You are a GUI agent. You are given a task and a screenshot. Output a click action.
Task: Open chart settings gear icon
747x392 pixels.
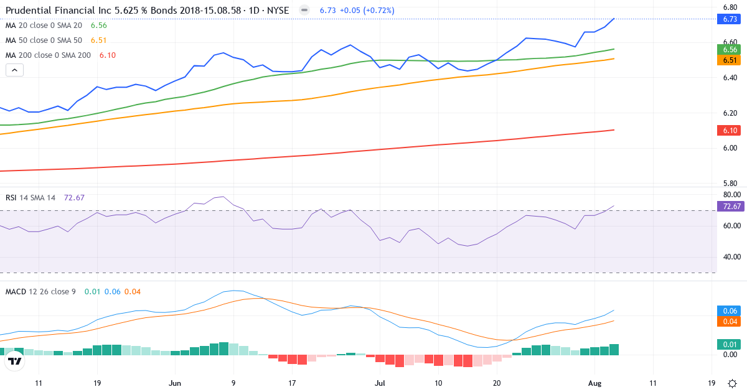733,383
